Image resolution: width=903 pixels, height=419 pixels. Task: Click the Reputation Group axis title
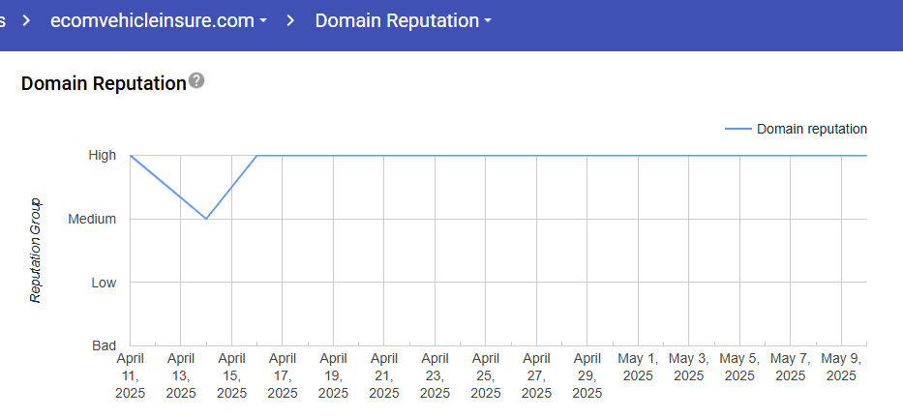pos(36,250)
